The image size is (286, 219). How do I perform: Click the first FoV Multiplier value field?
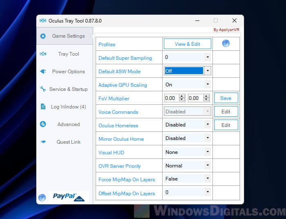(x=172, y=98)
